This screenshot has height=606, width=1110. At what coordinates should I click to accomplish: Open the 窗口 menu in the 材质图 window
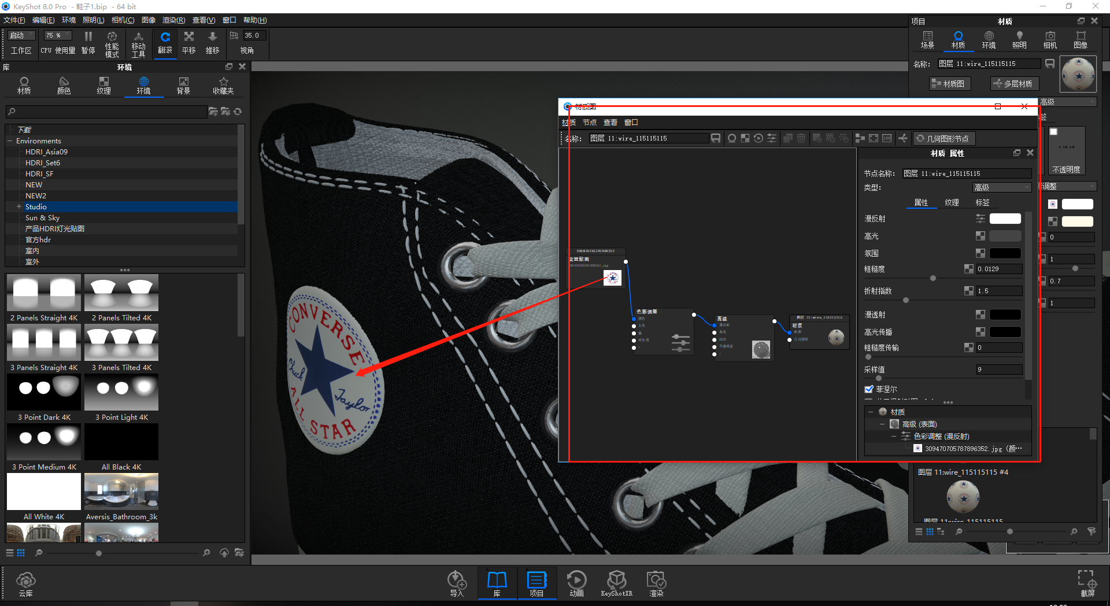pyautogui.click(x=631, y=122)
